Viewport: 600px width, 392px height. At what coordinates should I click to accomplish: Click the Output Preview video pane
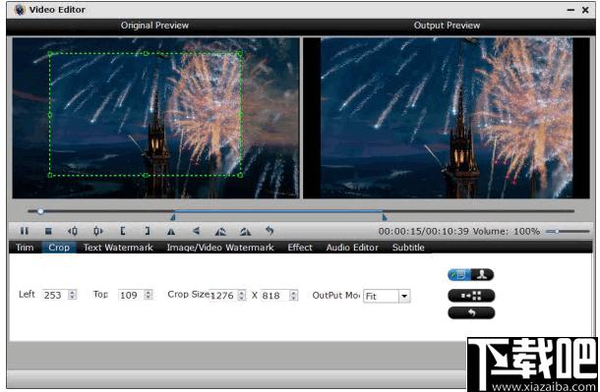tap(447, 118)
